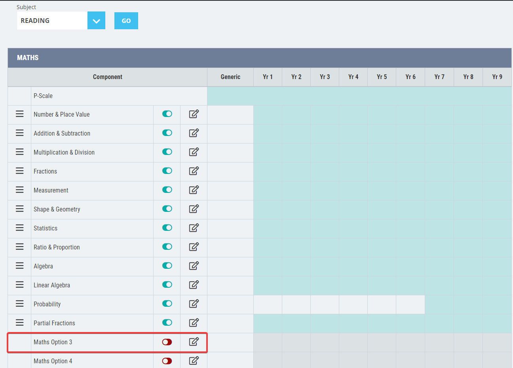Switch off the Measurement toggle

pyautogui.click(x=167, y=190)
